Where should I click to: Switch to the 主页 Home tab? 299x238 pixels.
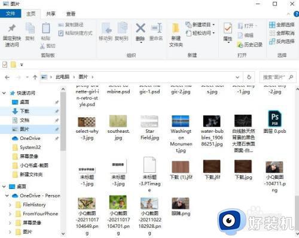point(31,14)
